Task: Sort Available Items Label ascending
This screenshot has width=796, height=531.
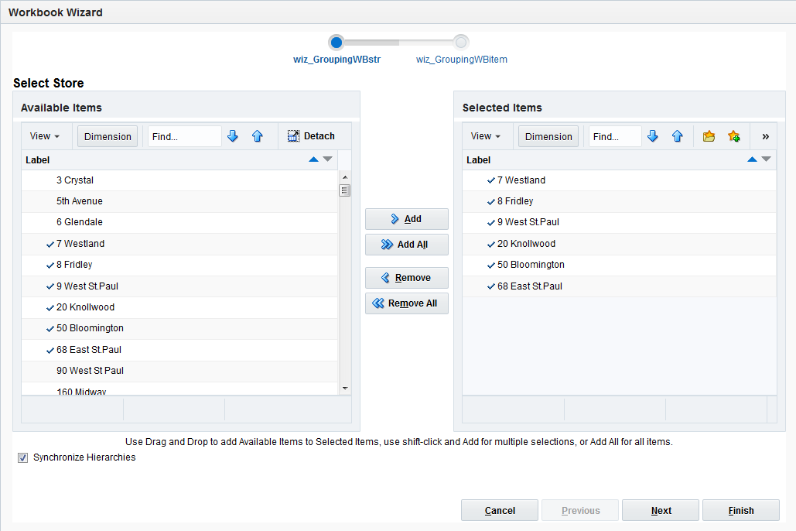Action: (x=314, y=159)
